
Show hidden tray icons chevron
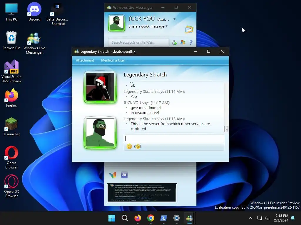pyautogui.click(x=250, y=218)
